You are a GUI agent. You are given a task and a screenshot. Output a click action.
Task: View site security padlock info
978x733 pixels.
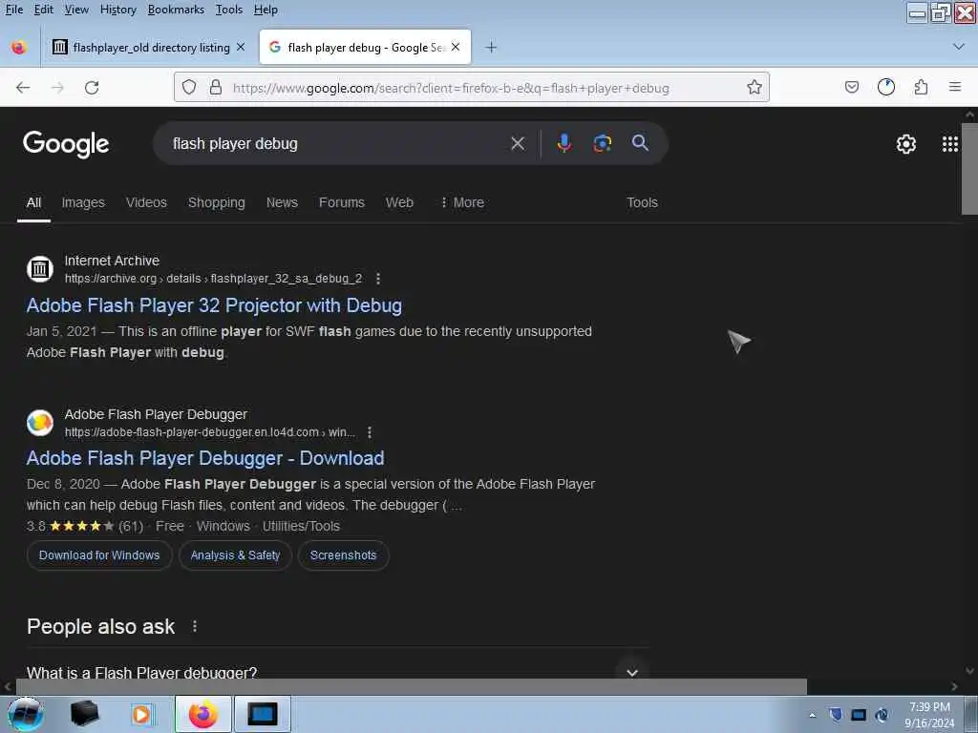pos(216,87)
